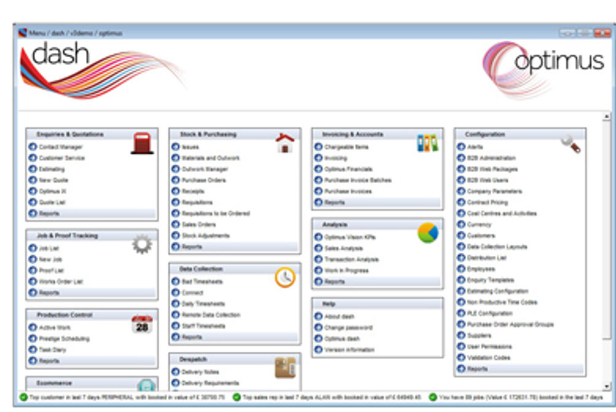The image size is (616, 412).
Task: Click the house icon in Stock & Purchasing
Action: tap(285, 143)
